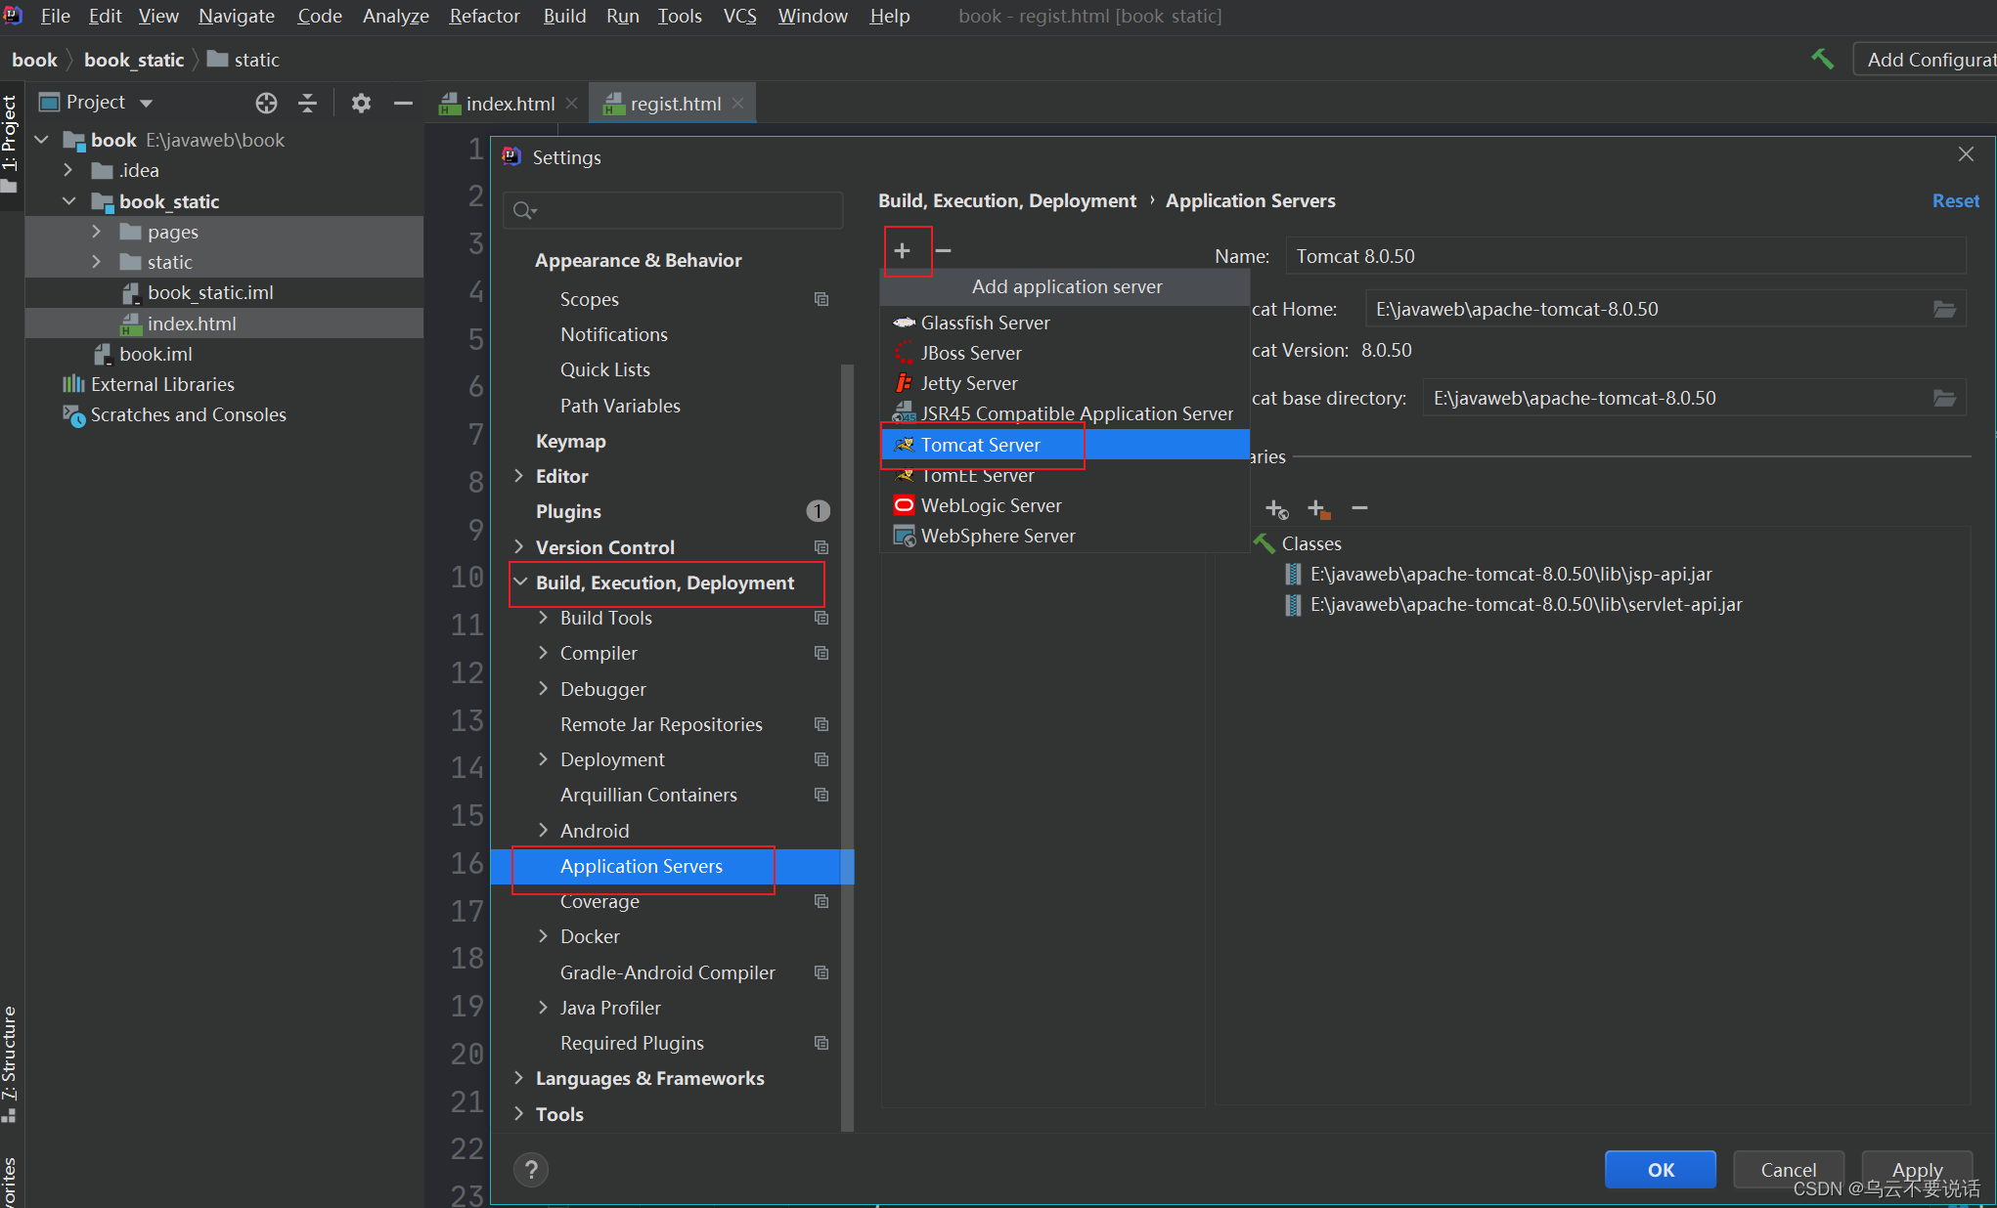Select WebLogic Server entry
Screen dimensions: 1997x1208
pyautogui.click(x=1065, y=505)
